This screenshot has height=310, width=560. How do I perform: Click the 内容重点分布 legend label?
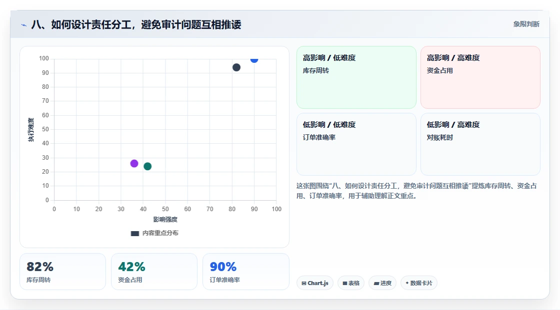(160, 233)
